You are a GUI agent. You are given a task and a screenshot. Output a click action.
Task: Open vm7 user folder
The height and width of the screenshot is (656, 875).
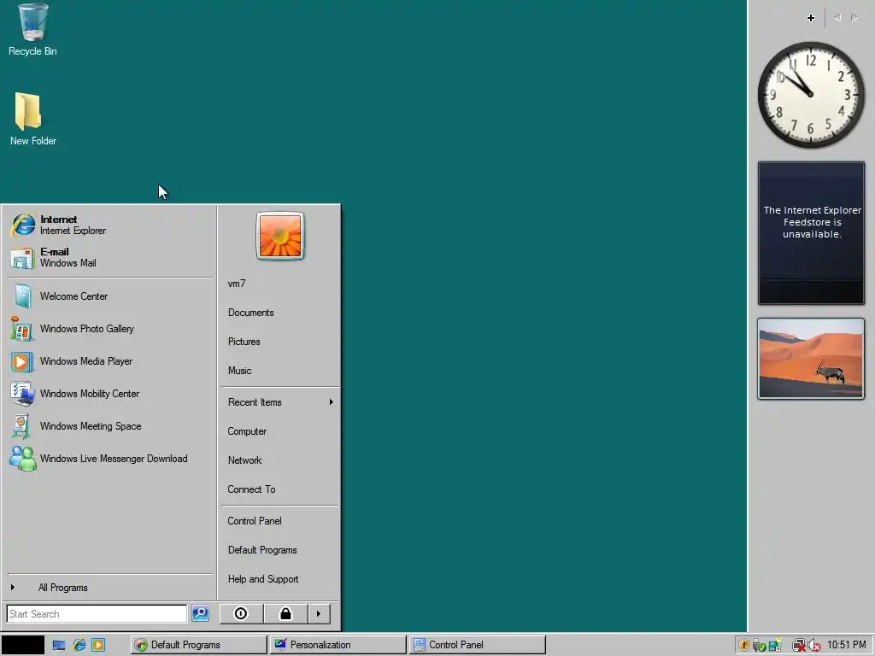[x=280, y=284]
